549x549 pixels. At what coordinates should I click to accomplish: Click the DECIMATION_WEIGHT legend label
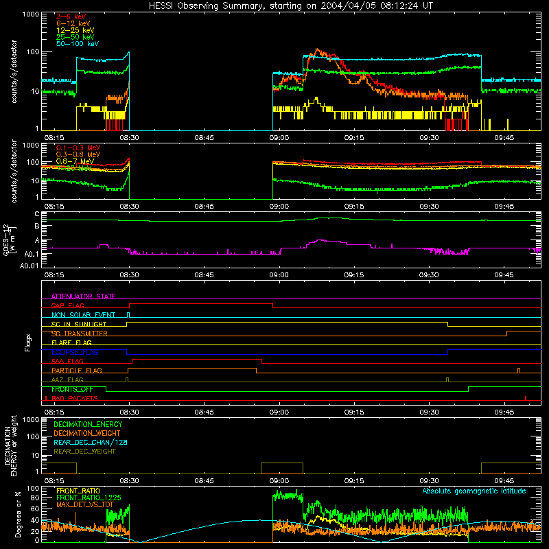pyautogui.click(x=87, y=433)
